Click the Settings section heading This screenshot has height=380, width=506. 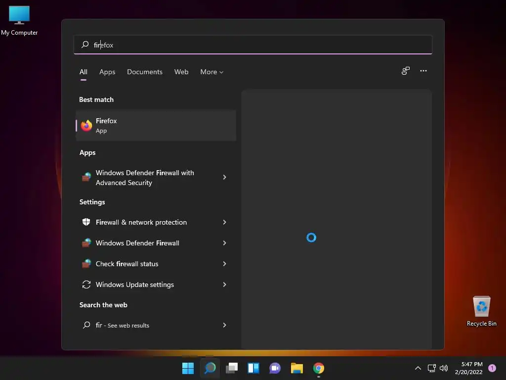(x=92, y=202)
